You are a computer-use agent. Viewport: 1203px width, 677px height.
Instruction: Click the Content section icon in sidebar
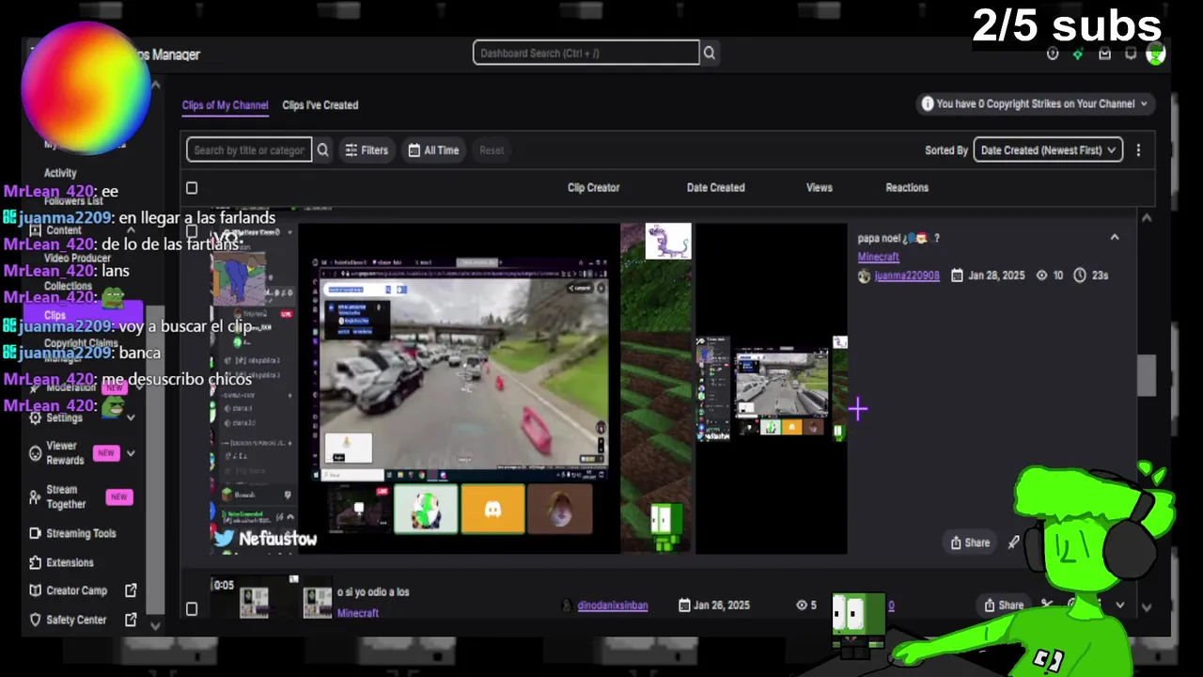tap(36, 230)
